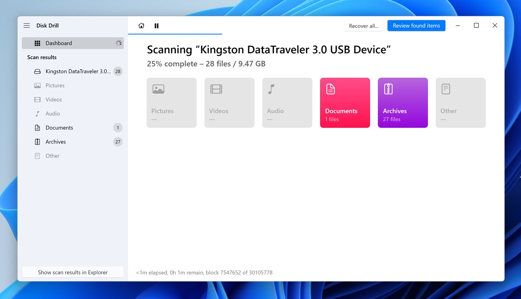Screen dimensions: 521x299
Task: Select Videos in the sidebar
Action: click(54, 99)
